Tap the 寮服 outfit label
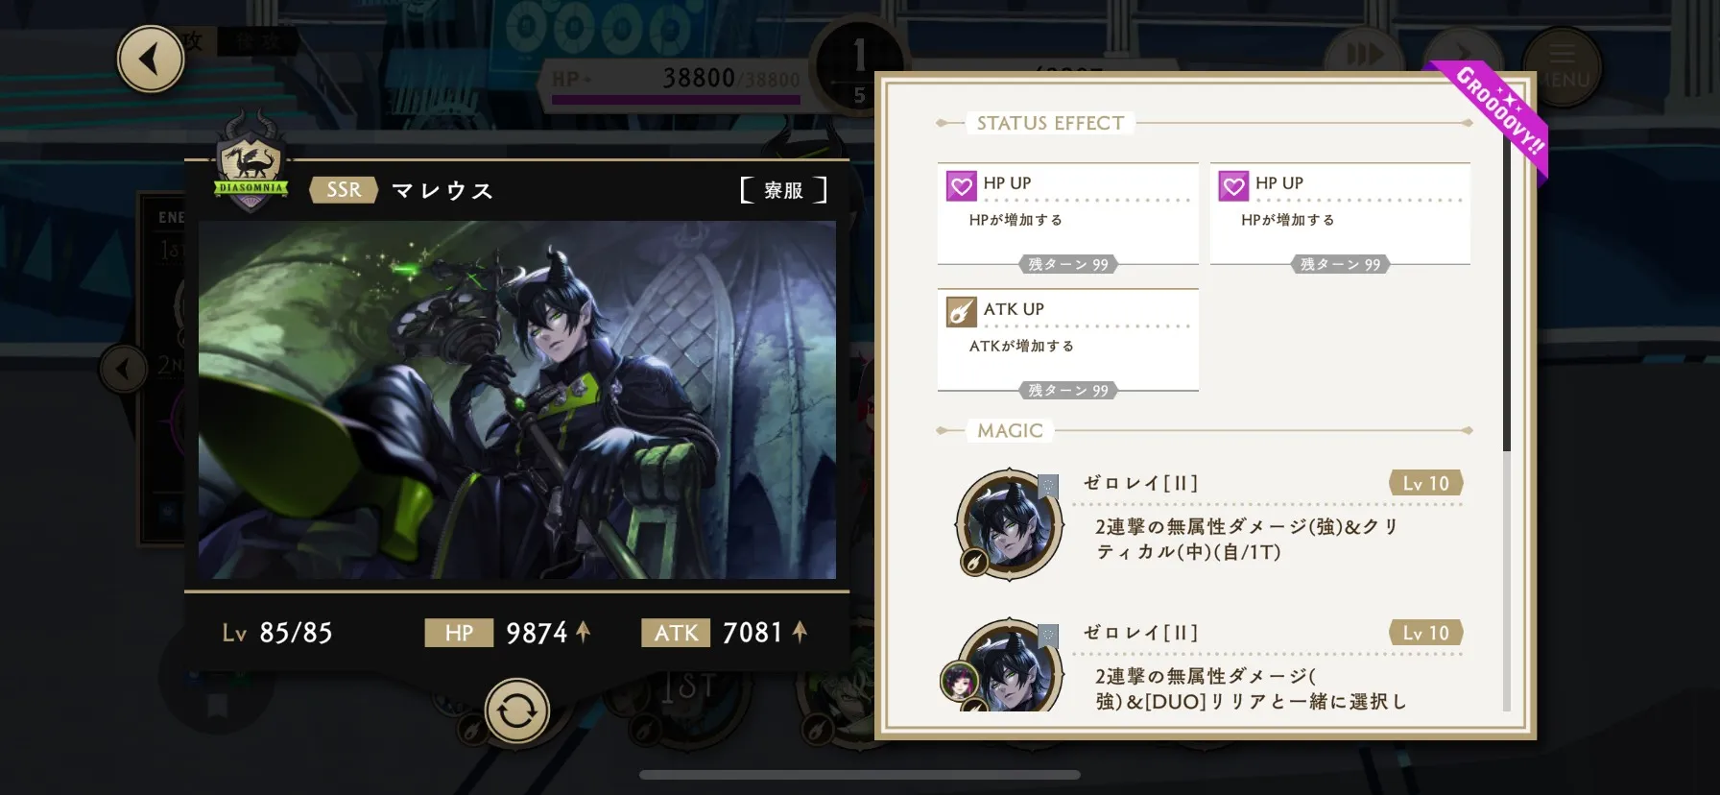Screen dimensions: 1720x795 pos(783,190)
